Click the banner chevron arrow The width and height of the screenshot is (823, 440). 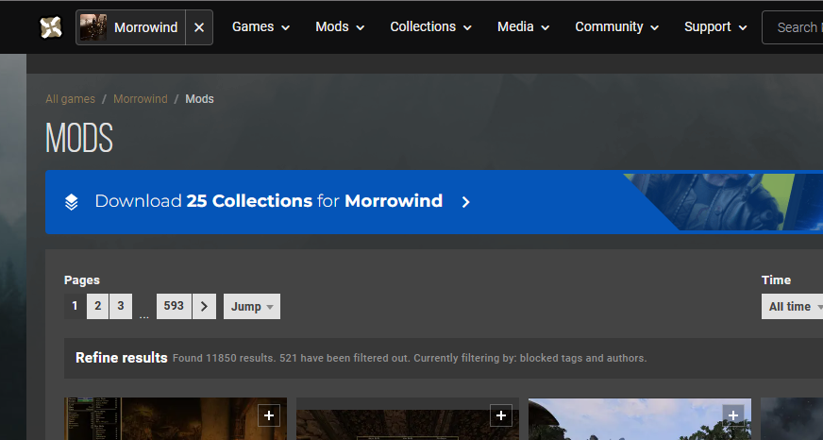465,202
